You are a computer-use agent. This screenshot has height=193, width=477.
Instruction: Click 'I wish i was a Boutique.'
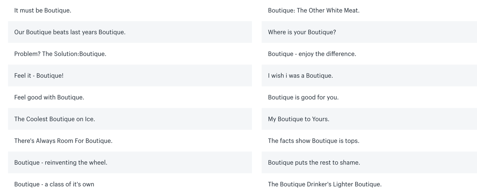(x=300, y=76)
